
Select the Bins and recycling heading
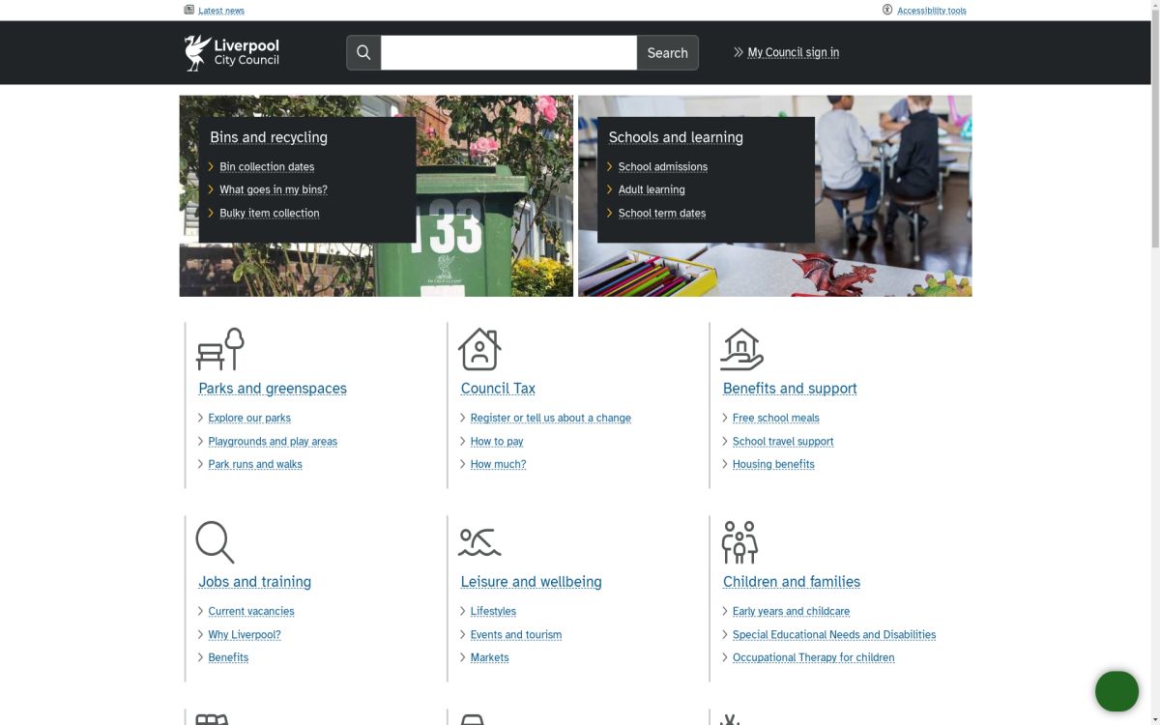point(269,137)
